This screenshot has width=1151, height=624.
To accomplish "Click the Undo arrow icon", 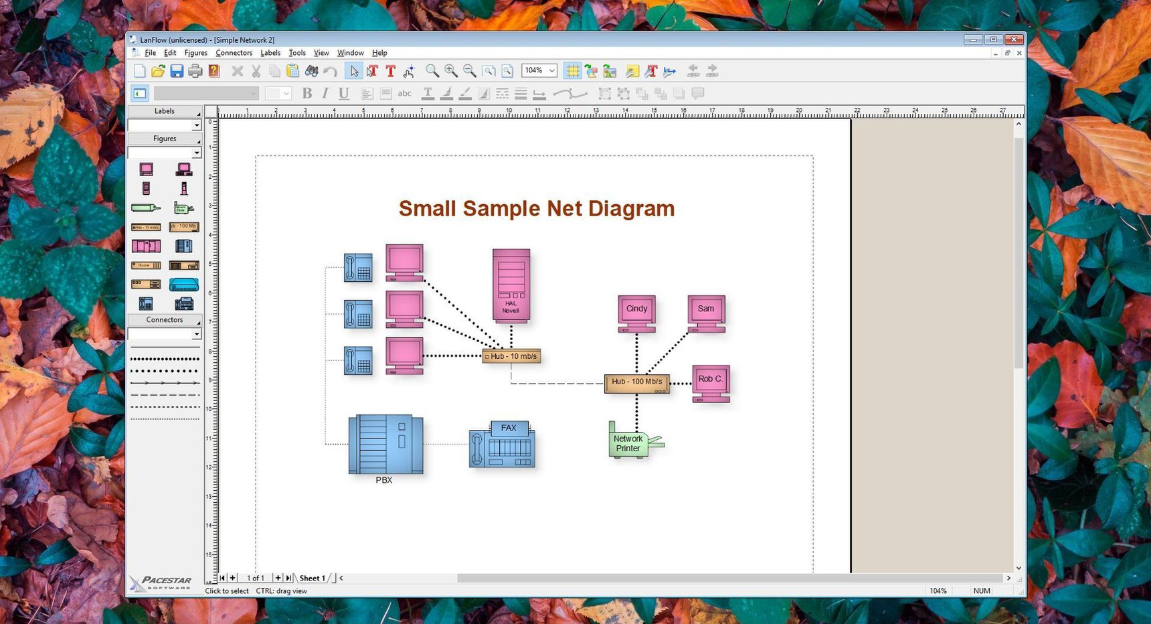I will click(x=330, y=71).
